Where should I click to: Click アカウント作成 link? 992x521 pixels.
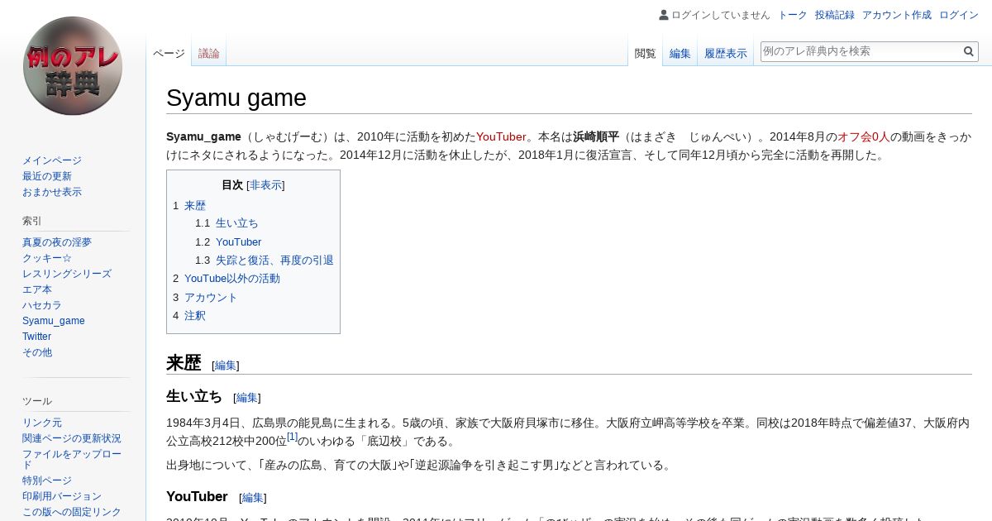(897, 15)
